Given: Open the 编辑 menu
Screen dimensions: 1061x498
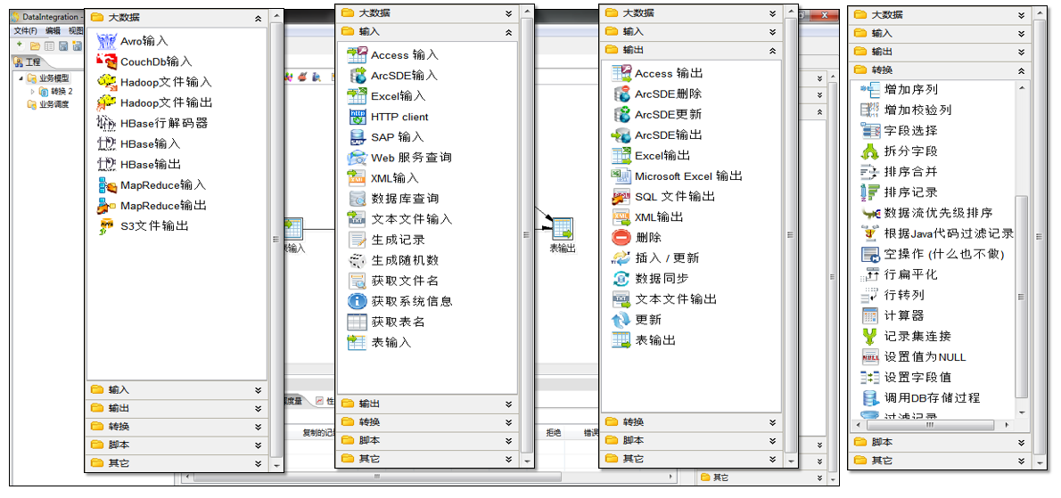Looking at the screenshot, I should point(53,30).
